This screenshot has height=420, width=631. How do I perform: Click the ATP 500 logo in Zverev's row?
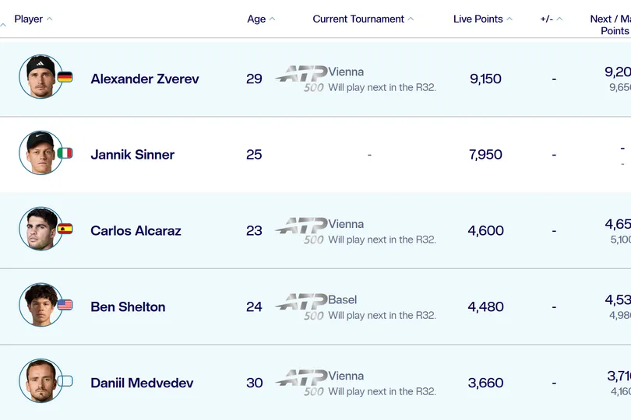point(301,79)
